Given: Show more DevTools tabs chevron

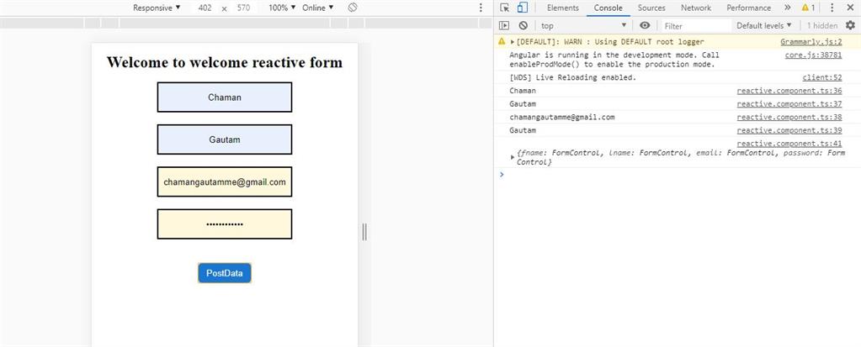Looking at the screenshot, I should point(788,8).
